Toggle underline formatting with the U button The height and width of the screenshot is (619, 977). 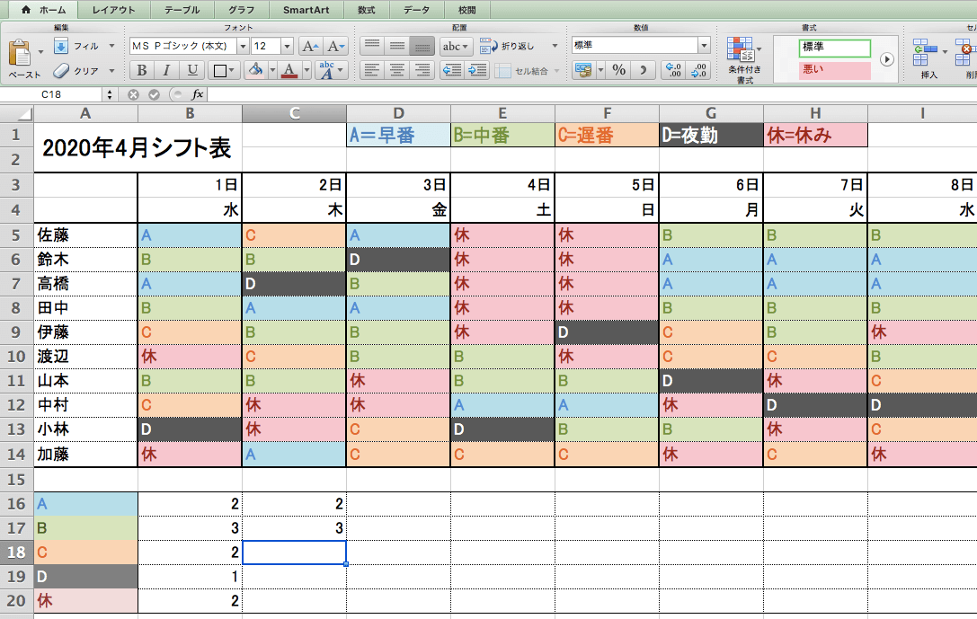click(191, 70)
